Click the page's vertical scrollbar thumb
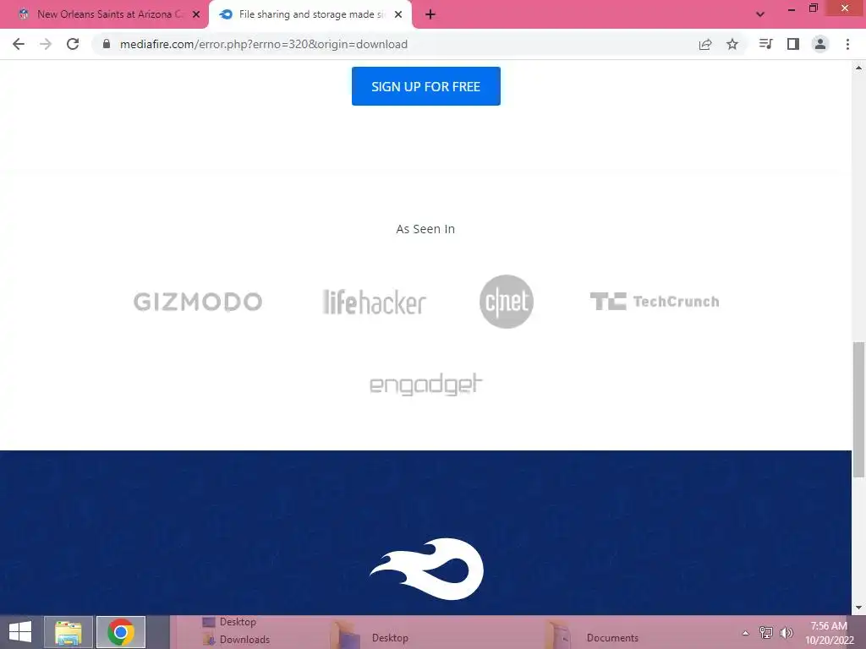Image resolution: width=866 pixels, height=649 pixels. [859, 410]
